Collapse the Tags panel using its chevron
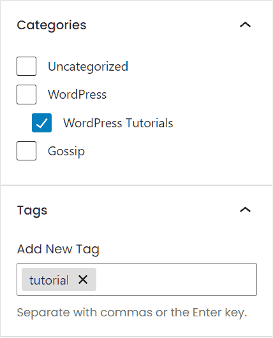The image size is (273, 338). tap(246, 209)
